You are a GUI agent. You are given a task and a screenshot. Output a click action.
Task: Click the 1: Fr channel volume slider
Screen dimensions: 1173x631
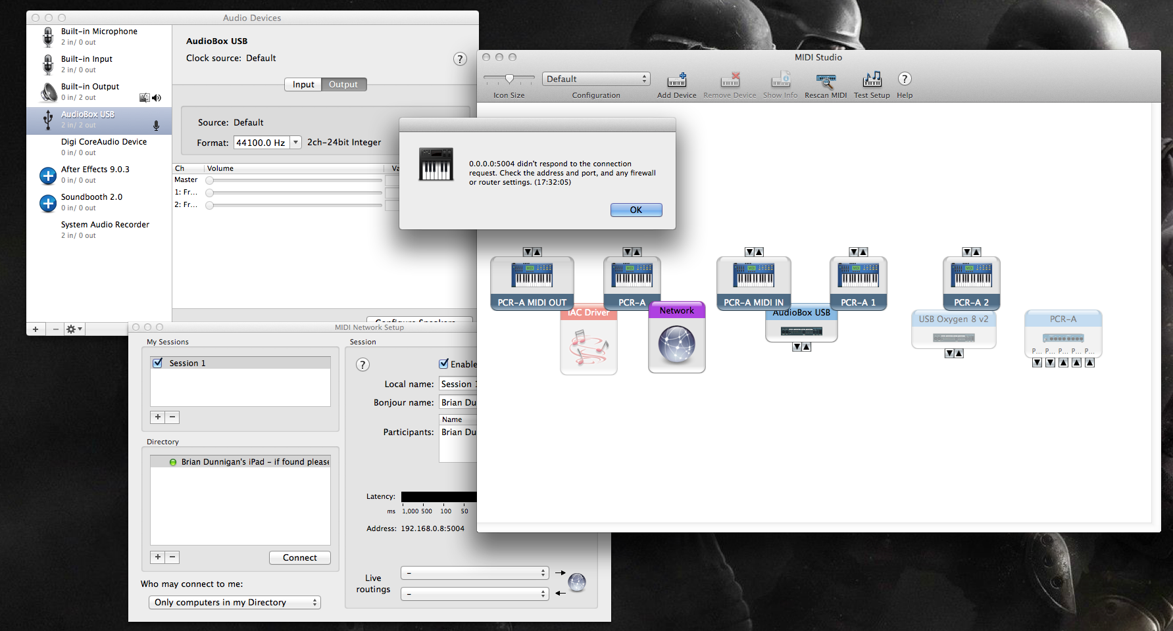pos(294,193)
